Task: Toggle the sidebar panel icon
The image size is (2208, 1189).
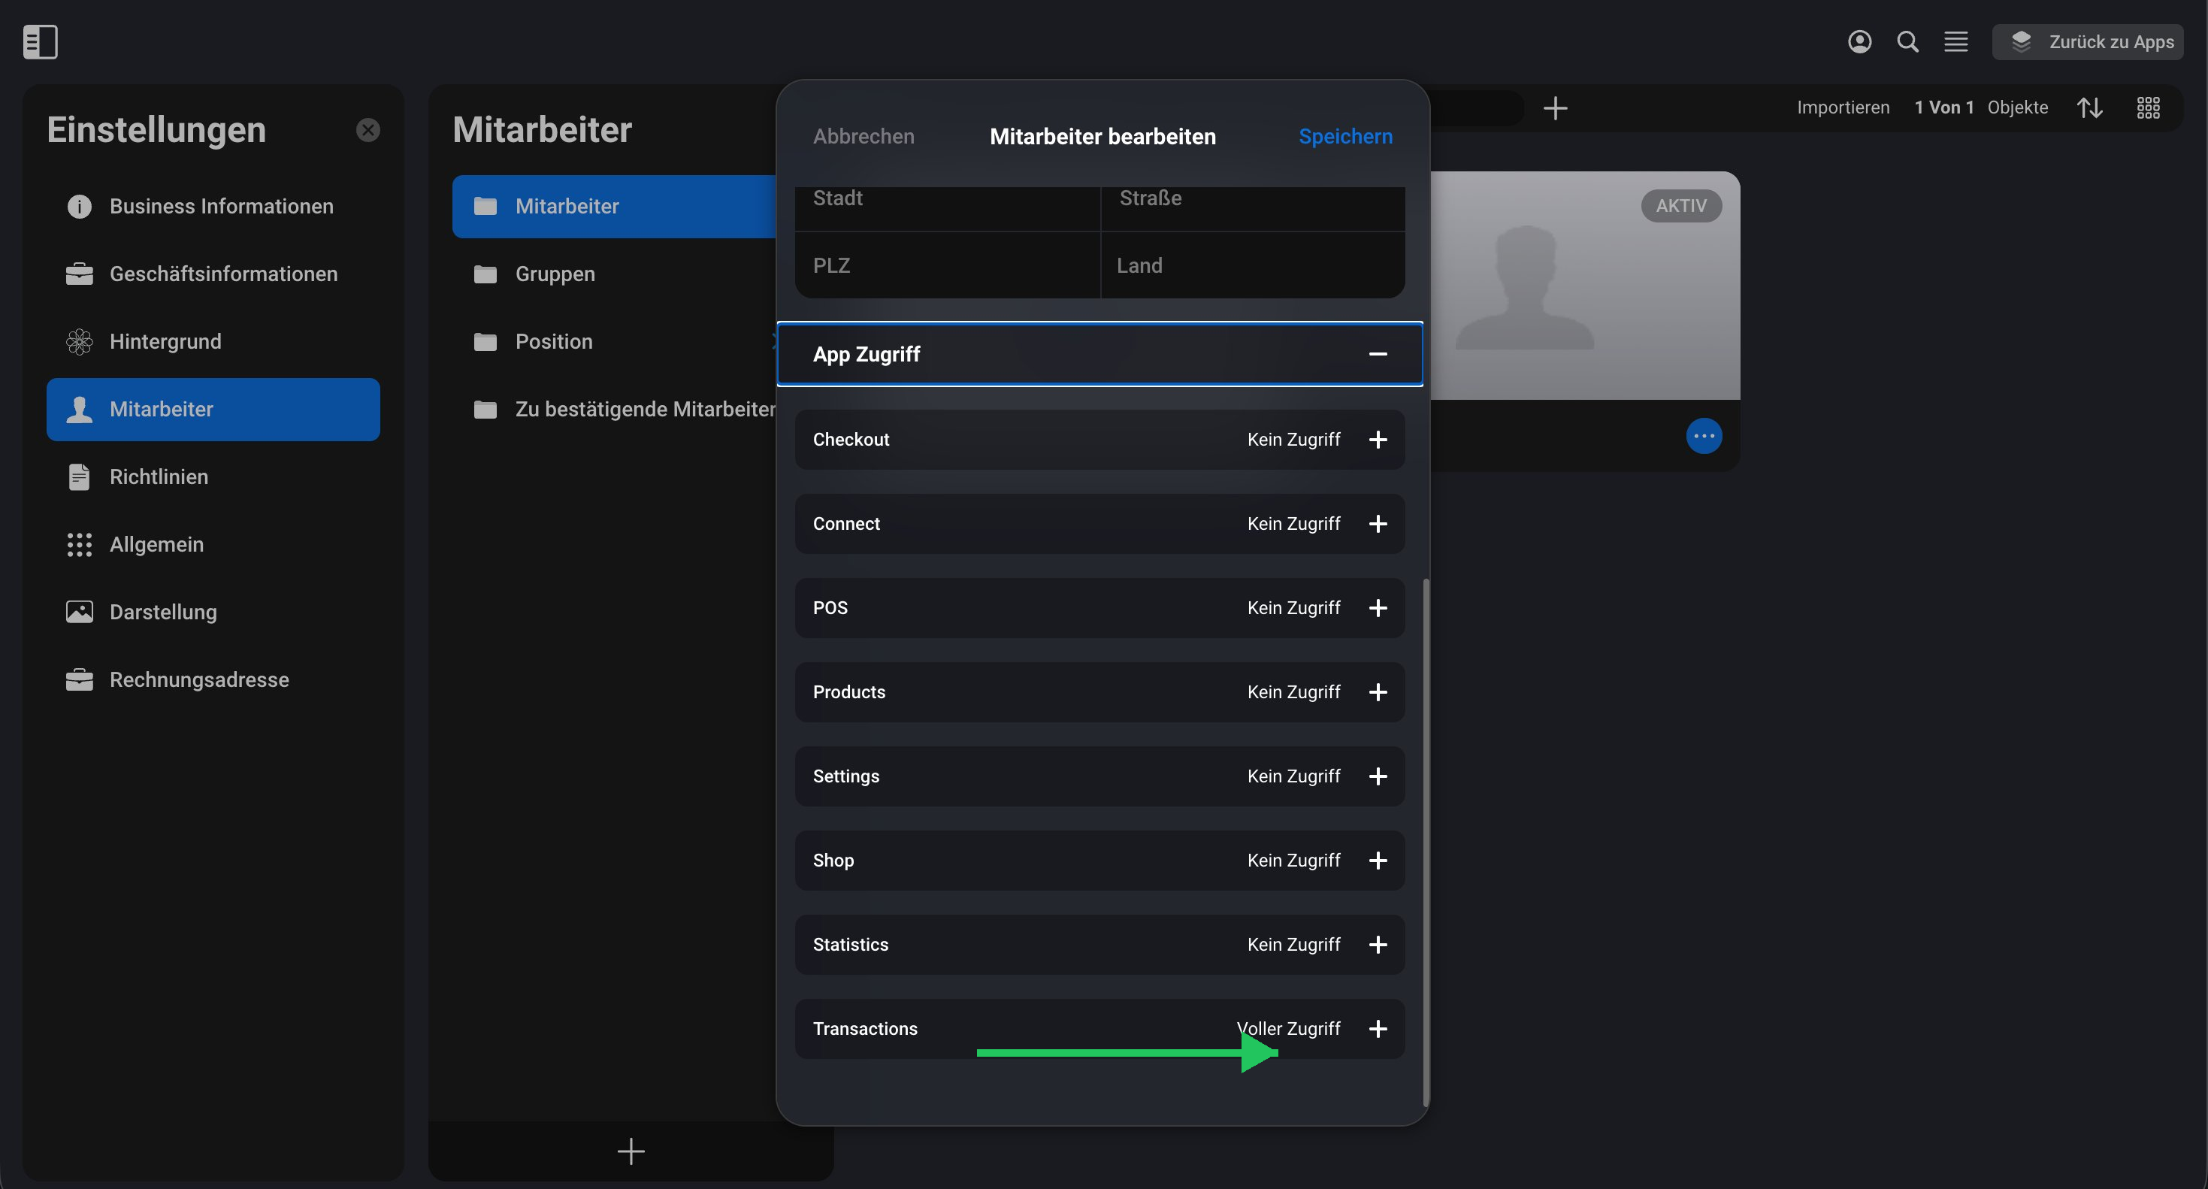Action: tap(41, 41)
